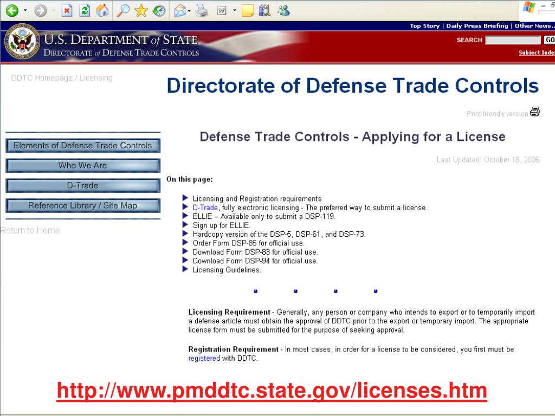The width and height of the screenshot is (555, 416).
Task: Click the 'Last Updated: October 18, 2006' text
Action: click(488, 160)
